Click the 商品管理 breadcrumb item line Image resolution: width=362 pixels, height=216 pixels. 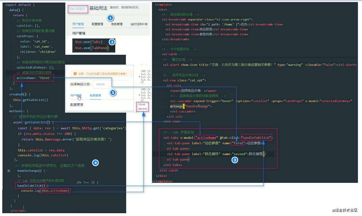coord(207,29)
